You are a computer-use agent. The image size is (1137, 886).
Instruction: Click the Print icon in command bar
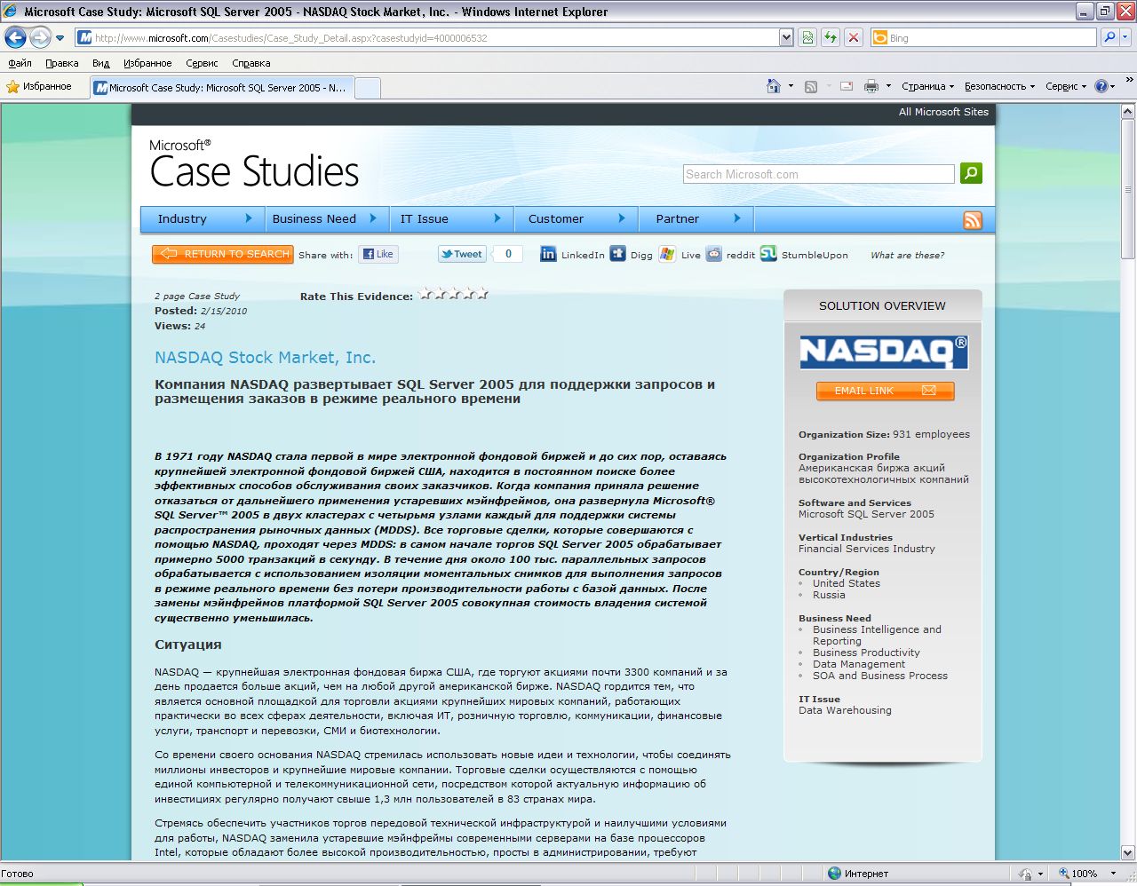tap(871, 86)
